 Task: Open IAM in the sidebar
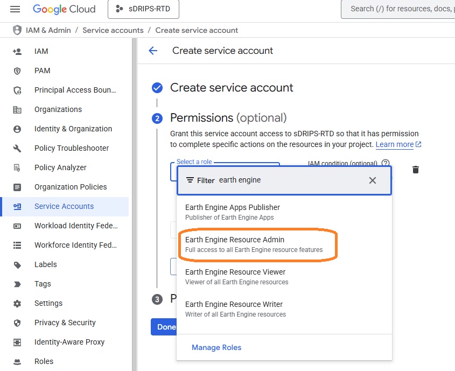tap(41, 51)
